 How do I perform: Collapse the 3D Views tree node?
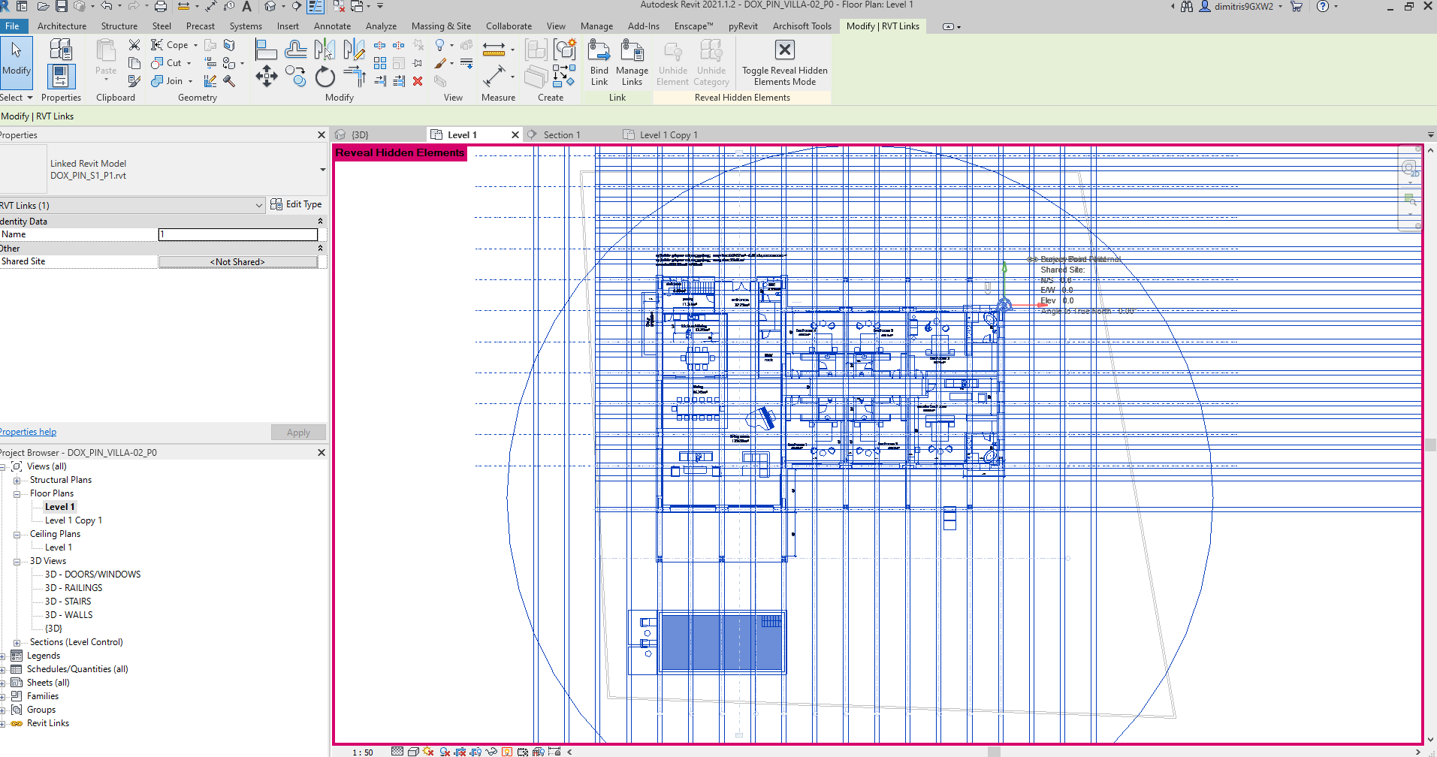point(17,561)
